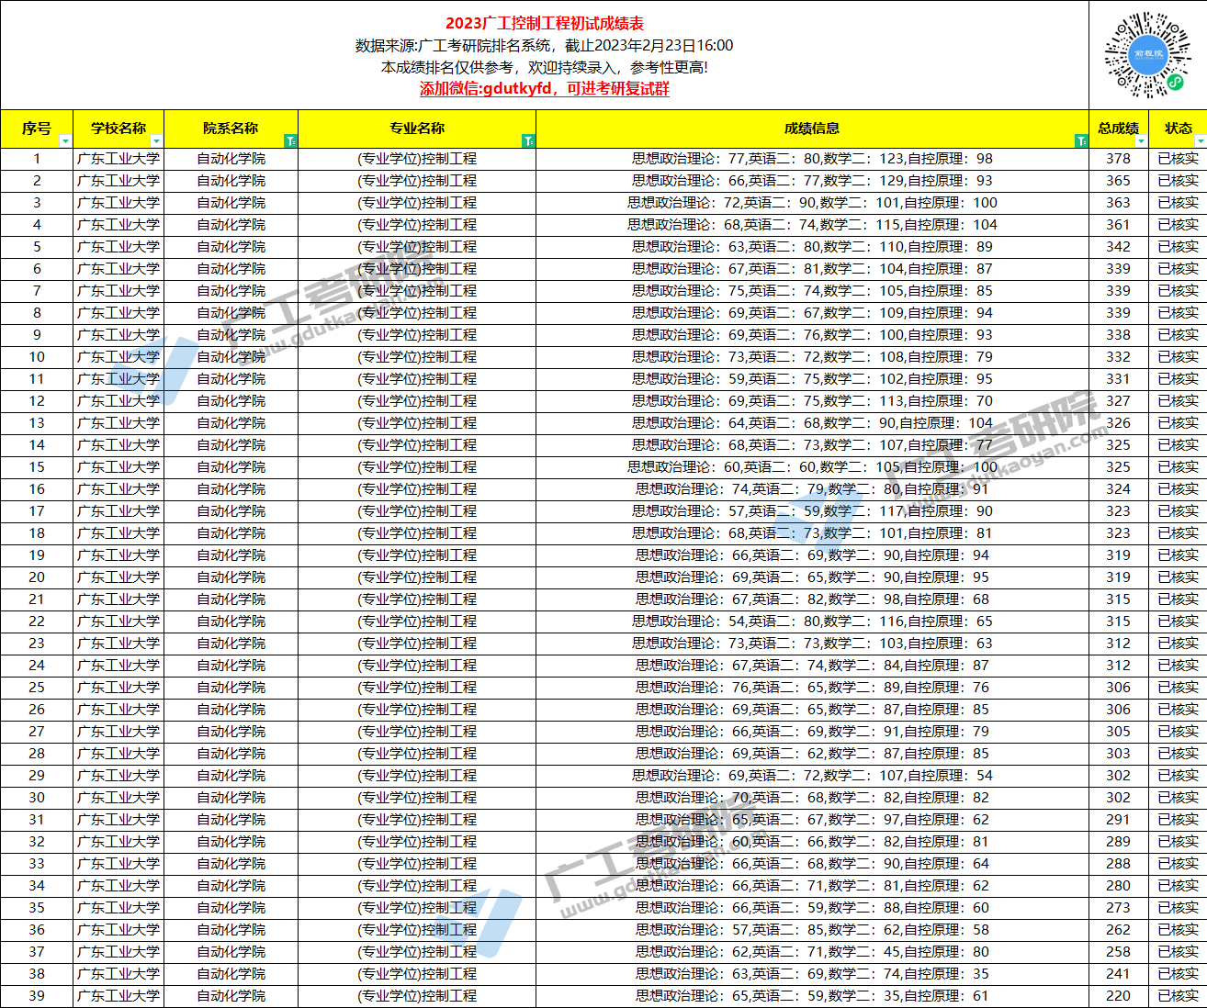Select 已核实 status in row 6

pyautogui.click(x=1178, y=269)
